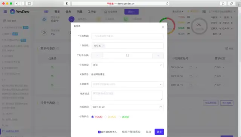The width and height of the screenshot is (241, 137).
Task: Click the 0.0 hours value field
Action: point(127,56)
